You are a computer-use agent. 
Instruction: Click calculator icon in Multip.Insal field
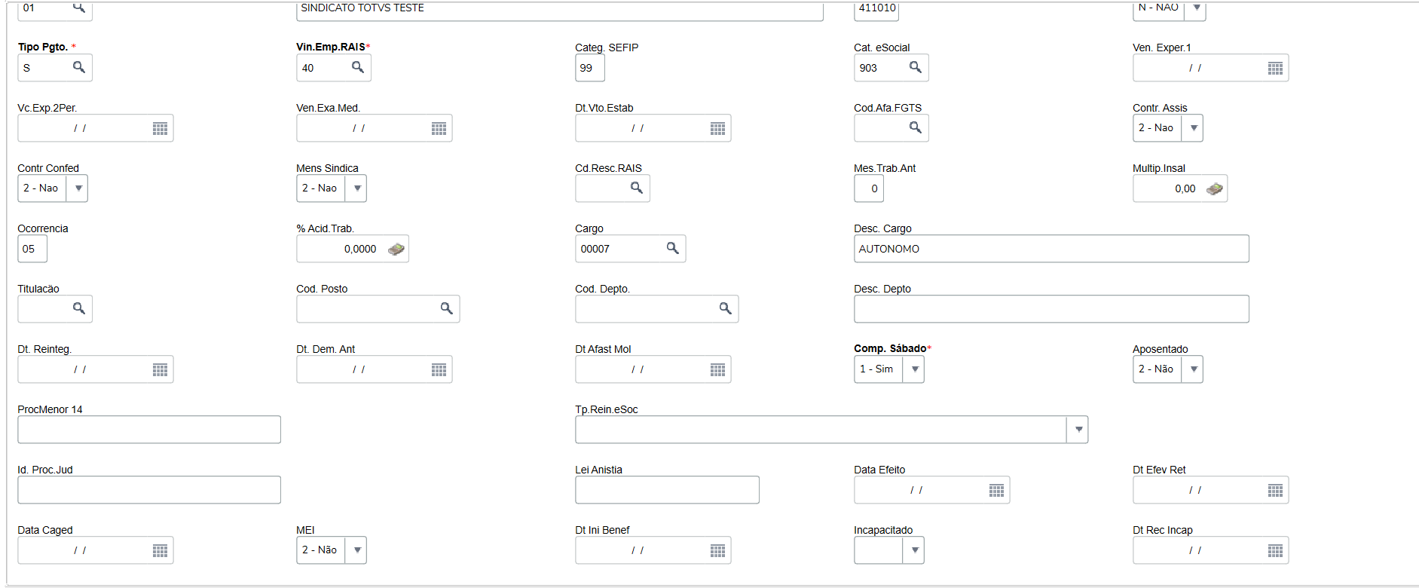1214,188
